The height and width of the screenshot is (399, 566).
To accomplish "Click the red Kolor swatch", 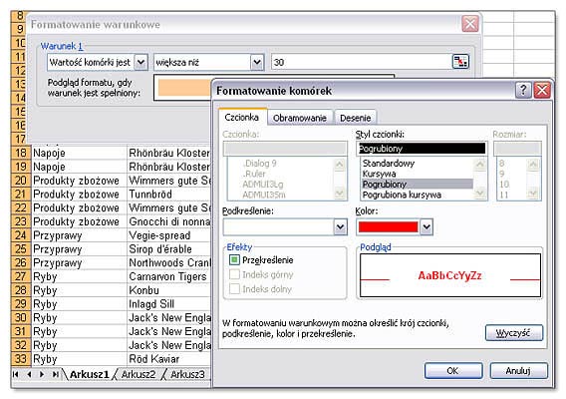I will click(388, 227).
